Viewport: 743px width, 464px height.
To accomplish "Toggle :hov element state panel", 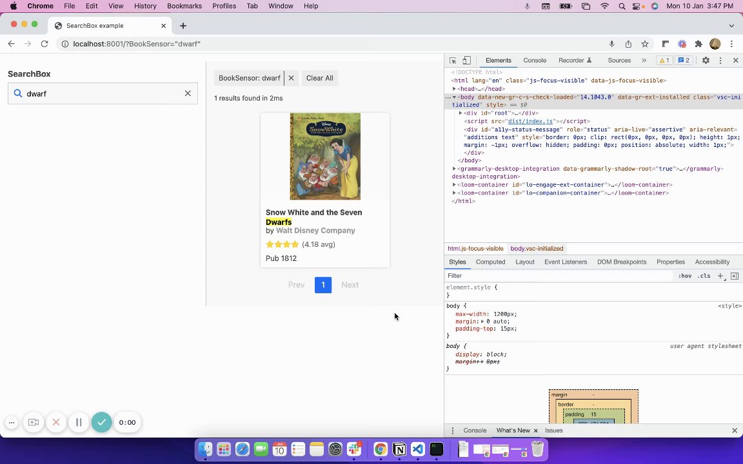I will click(685, 276).
